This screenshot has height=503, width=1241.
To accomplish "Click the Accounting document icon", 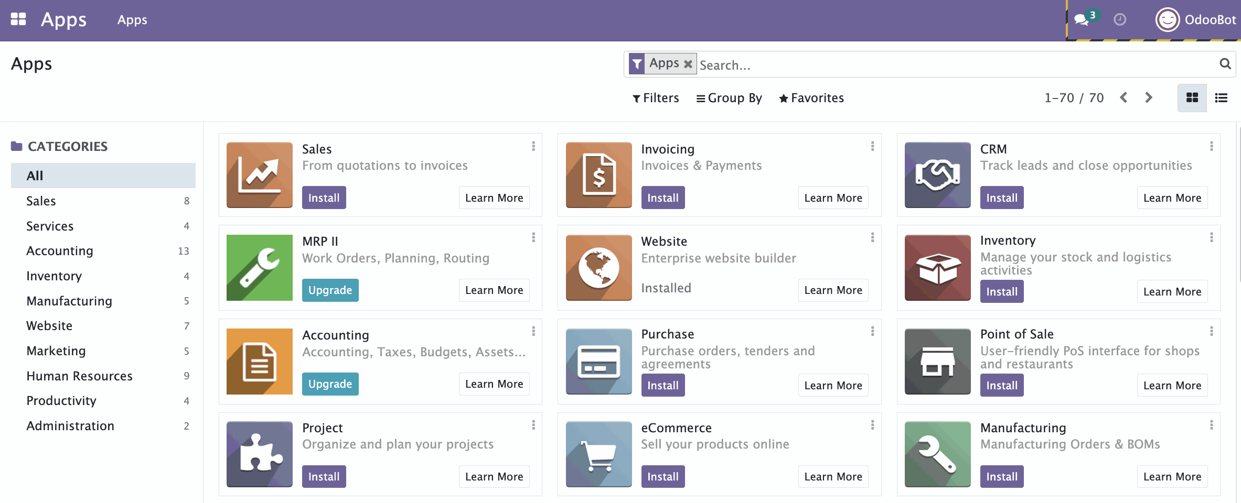I will (260, 362).
